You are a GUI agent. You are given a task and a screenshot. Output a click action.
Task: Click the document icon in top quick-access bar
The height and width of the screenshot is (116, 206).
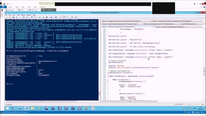point(7,4)
